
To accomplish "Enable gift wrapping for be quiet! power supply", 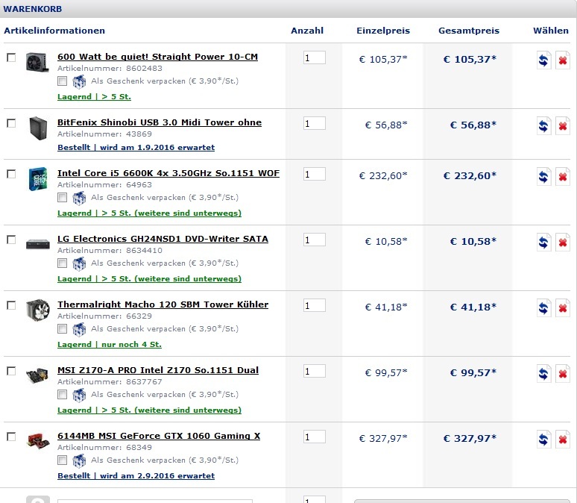I will tap(63, 81).
